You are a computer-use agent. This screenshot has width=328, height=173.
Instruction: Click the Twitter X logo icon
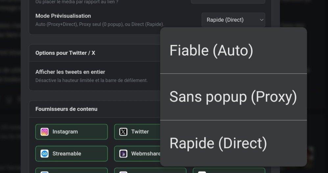123,132
